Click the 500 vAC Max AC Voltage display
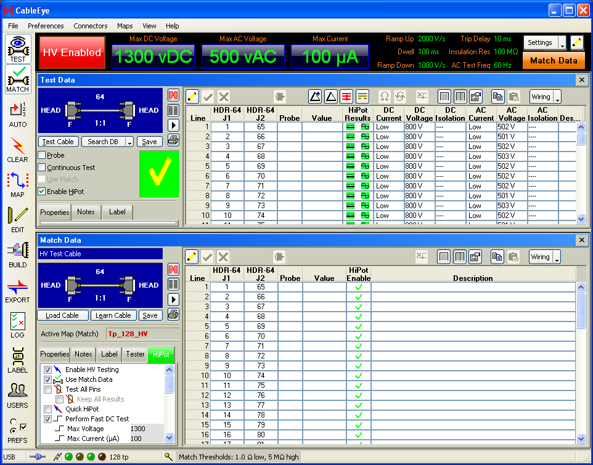The image size is (593, 465). [x=243, y=56]
